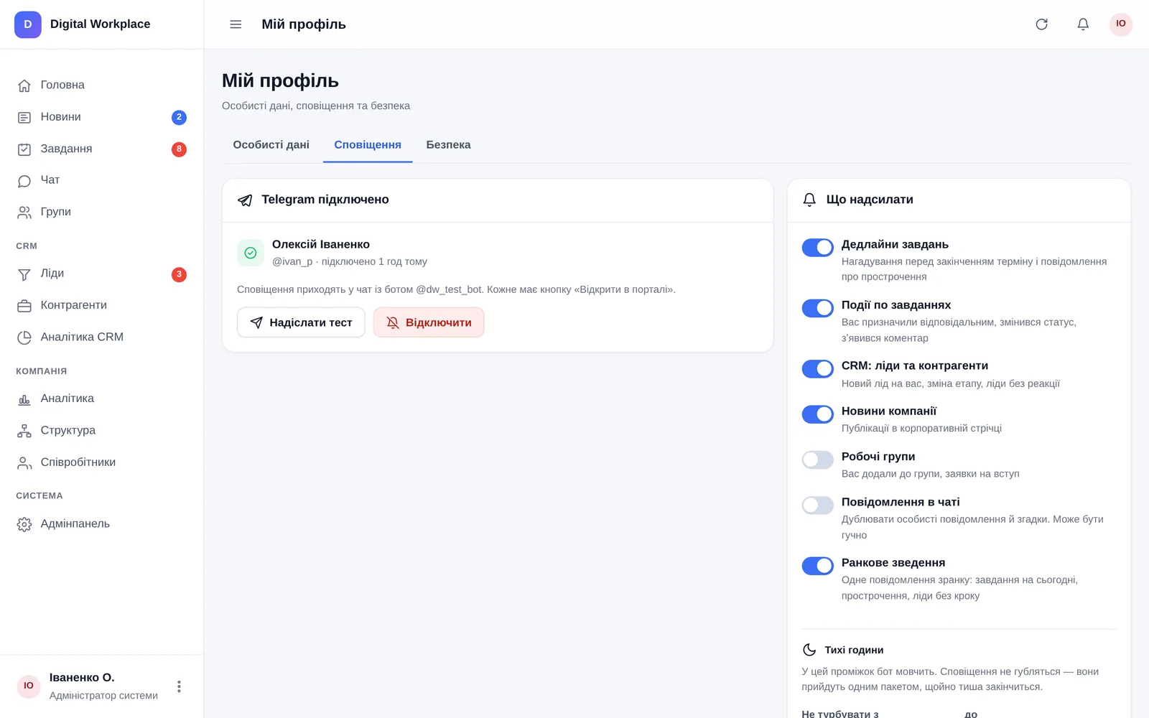The width and height of the screenshot is (1149, 718).
Task: Click the Аналітика bar chart icon
Action: [x=24, y=399]
